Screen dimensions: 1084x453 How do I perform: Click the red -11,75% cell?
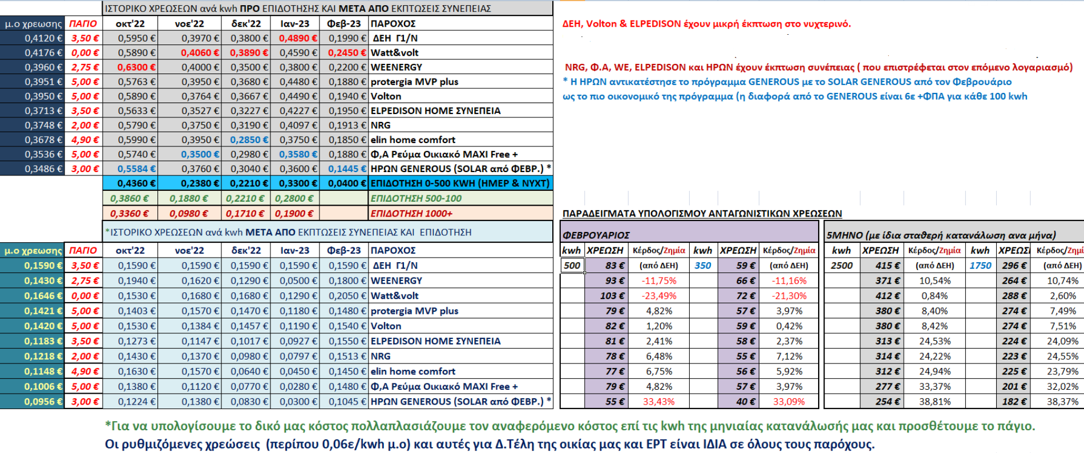click(659, 281)
